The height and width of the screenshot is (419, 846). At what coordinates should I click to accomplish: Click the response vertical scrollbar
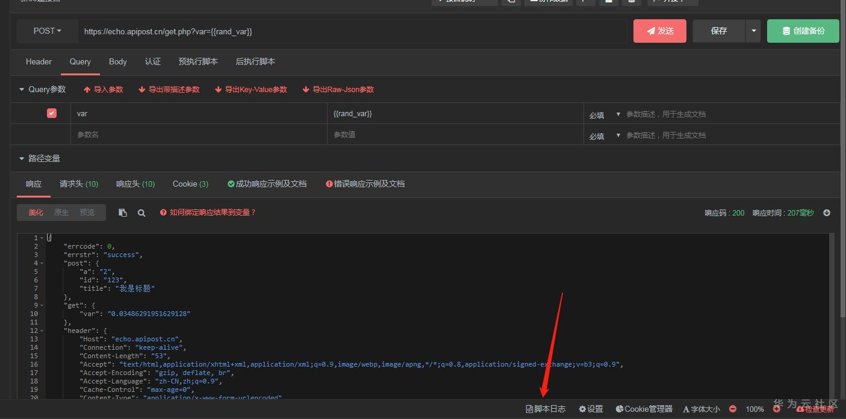click(832, 316)
